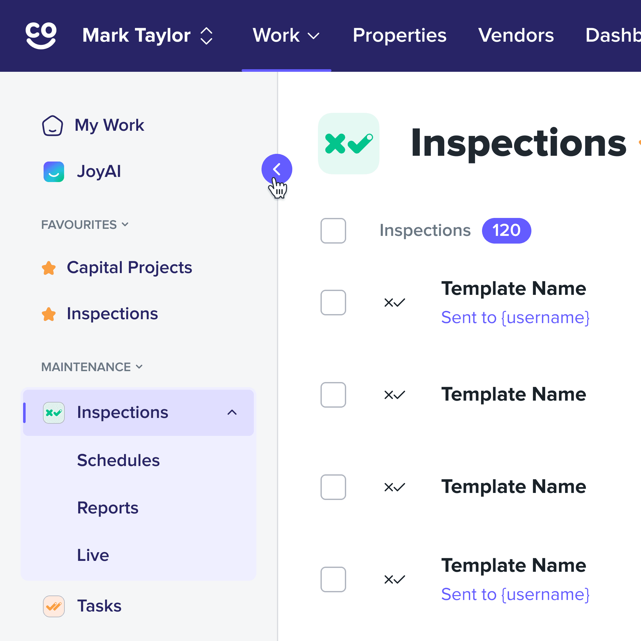Screen dimensions: 641x641
Task: Open My Work from the sidebar
Action: coord(109,125)
